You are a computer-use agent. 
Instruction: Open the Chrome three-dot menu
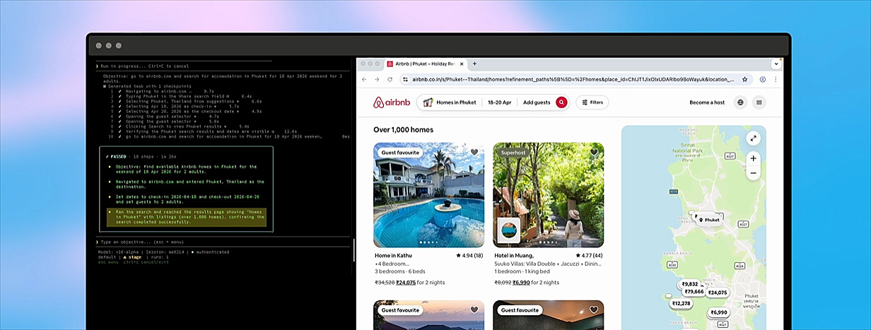[x=776, y=79]
